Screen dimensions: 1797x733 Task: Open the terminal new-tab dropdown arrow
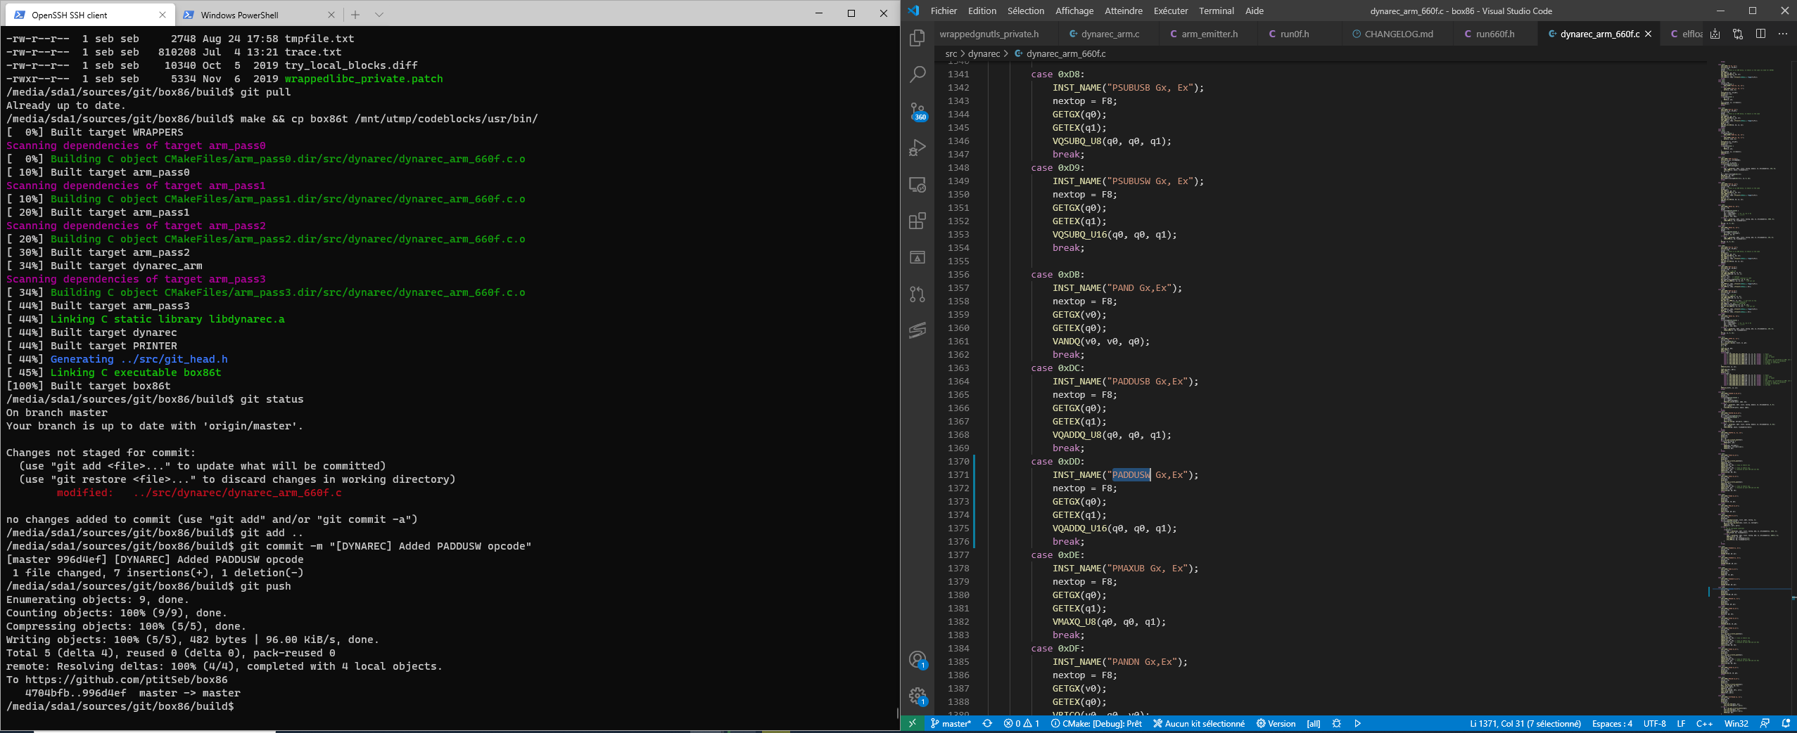coord(379,14)
